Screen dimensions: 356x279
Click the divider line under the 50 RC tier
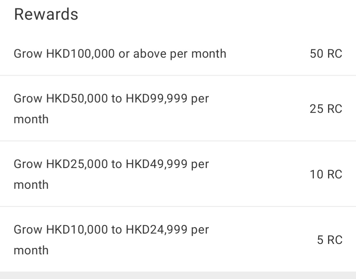[x=178, y=75]
